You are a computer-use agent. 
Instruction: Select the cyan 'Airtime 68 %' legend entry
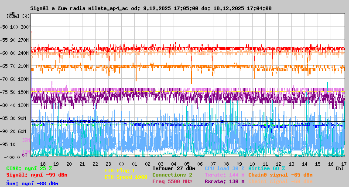coord(267,168)
